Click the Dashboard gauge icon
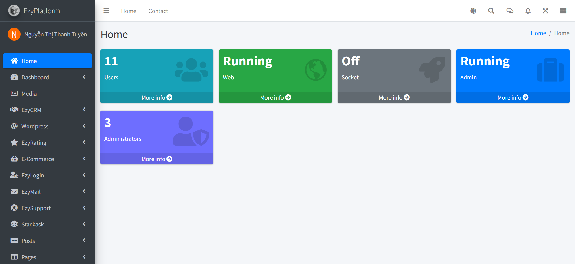Viewport: 575px width, 264px height. [14, 77]
